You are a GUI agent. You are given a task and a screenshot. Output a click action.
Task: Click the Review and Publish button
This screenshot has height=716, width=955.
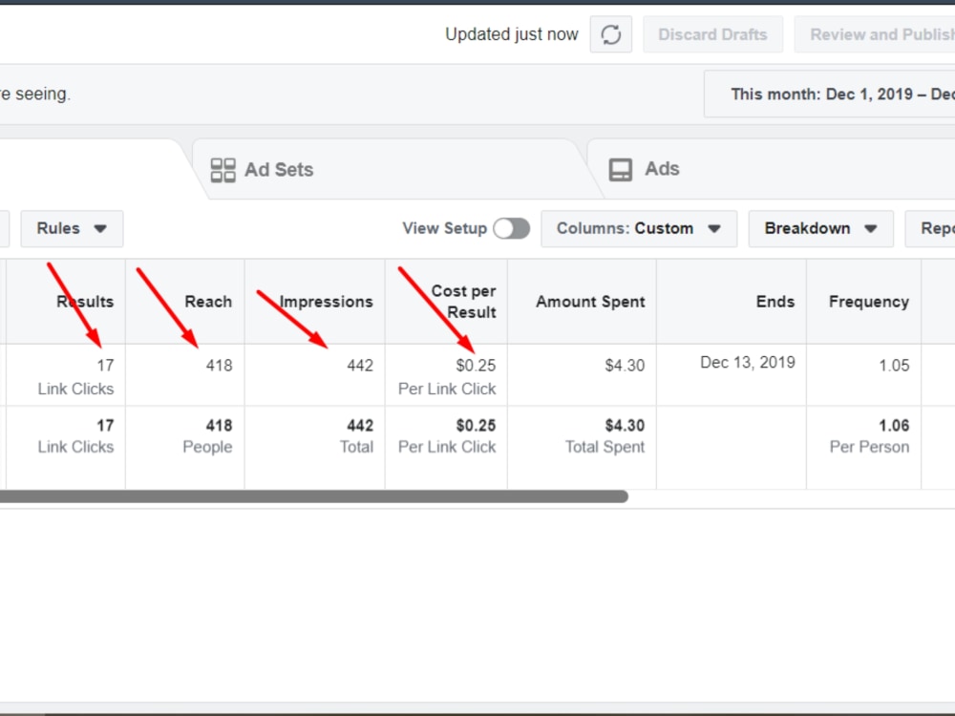point(875,34)
